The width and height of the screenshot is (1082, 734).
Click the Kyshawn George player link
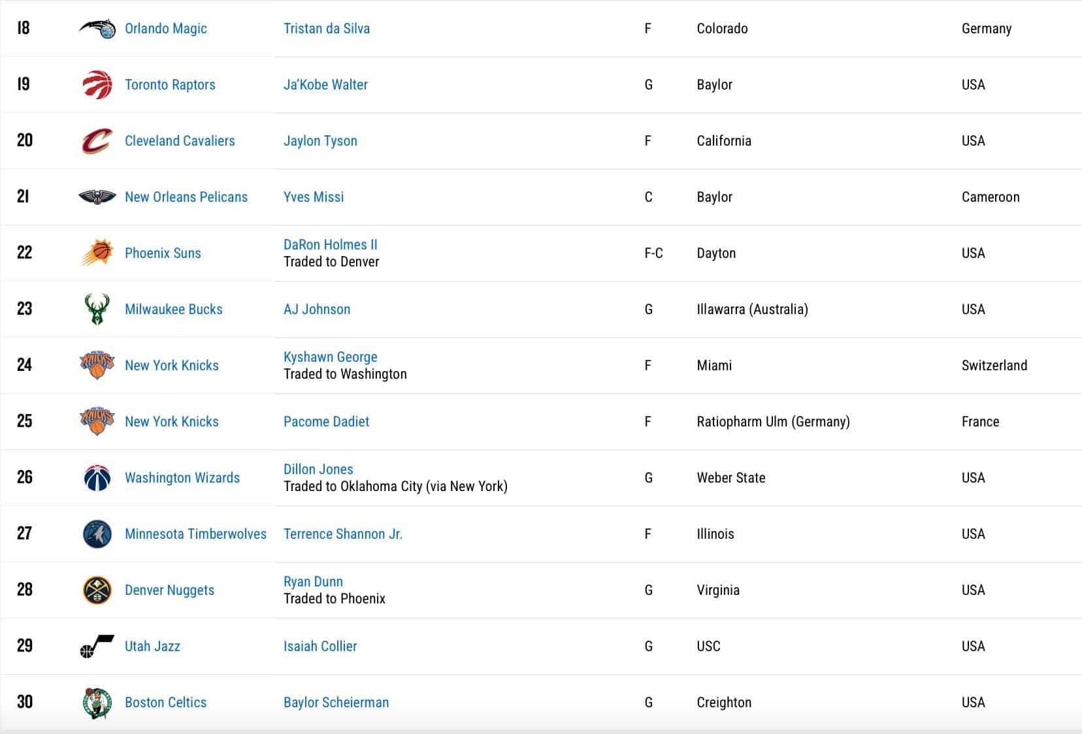[x=330, y=357]
